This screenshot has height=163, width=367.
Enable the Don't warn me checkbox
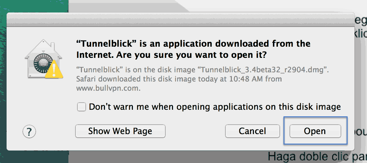point(82,107)
